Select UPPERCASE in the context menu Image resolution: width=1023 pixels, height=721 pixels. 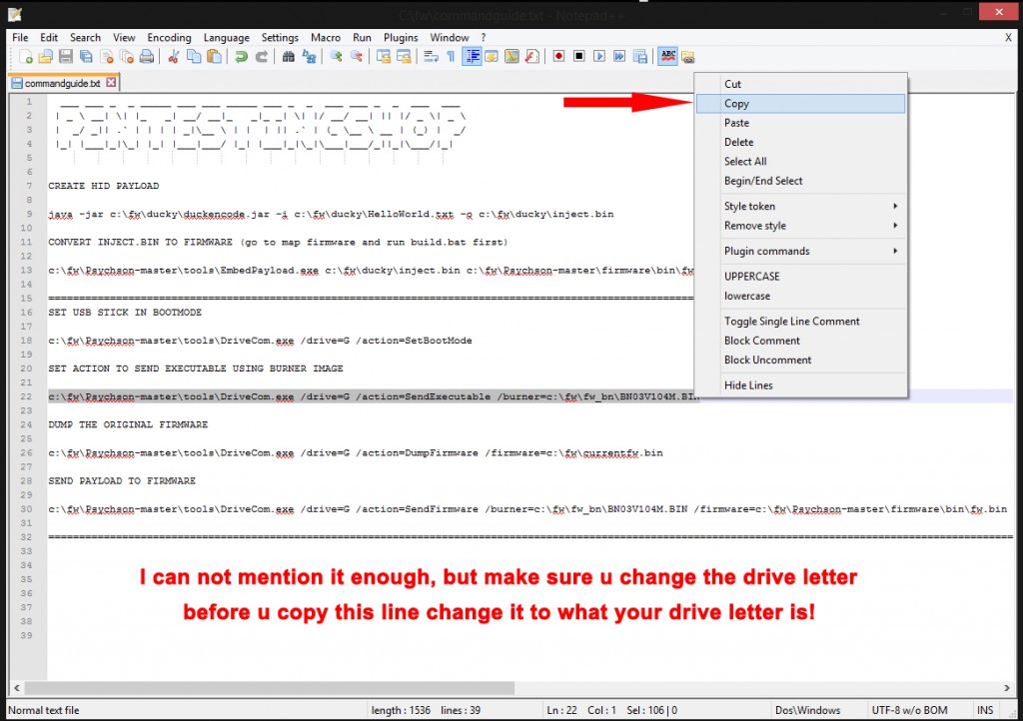pyautogui.click(x=801, y=277)
